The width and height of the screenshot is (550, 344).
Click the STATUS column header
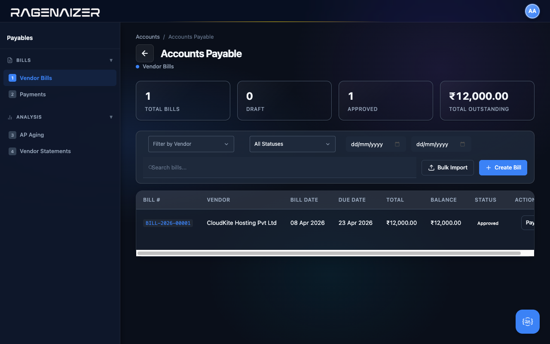click(486, 200)
